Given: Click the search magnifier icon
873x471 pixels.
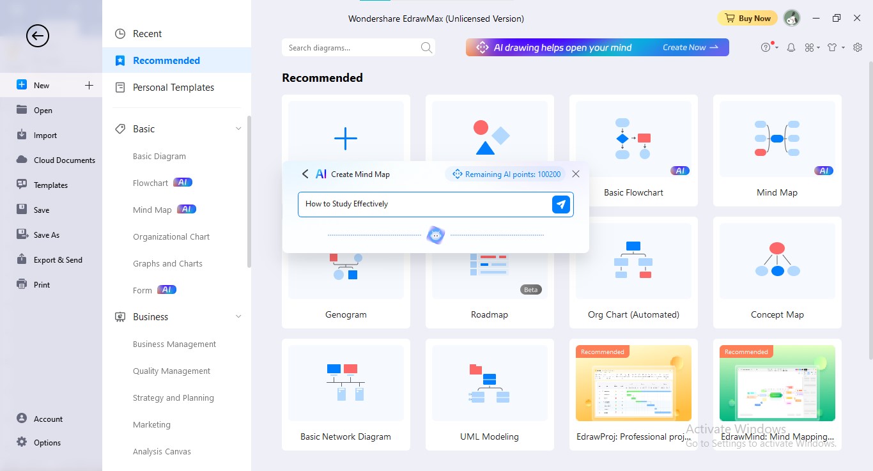Looking at the screenshot, I should click(x=426, y=47).
